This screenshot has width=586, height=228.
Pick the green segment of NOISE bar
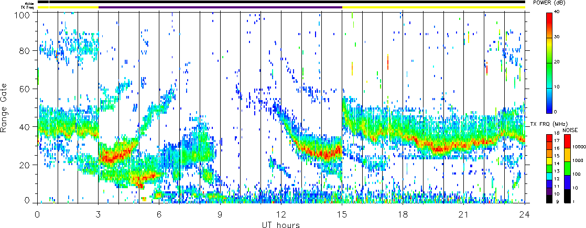[x=567, y=168]
